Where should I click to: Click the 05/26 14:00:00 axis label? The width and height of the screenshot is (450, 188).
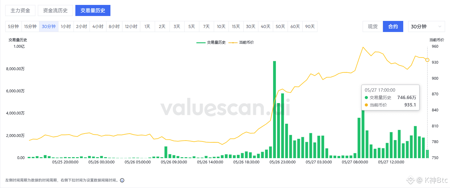tap(210, 162)
